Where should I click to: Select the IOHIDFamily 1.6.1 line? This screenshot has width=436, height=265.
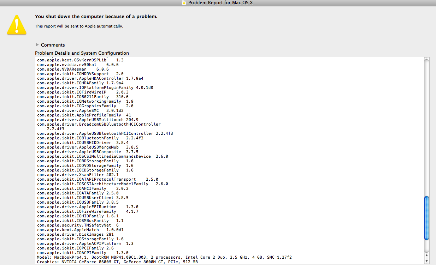tap(78, 216)
